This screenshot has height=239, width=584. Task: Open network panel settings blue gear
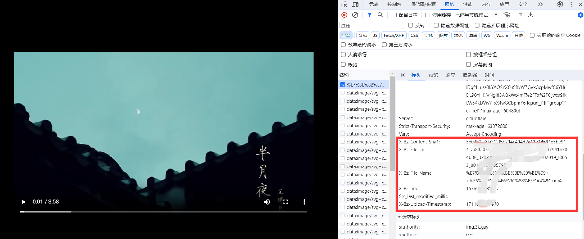pyautogui.click(x=580, y=15)
